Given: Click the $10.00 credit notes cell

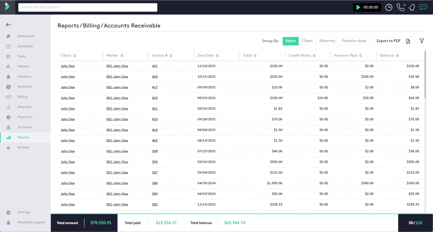Looking at the screenshot, I should click(x=323, y=98).
